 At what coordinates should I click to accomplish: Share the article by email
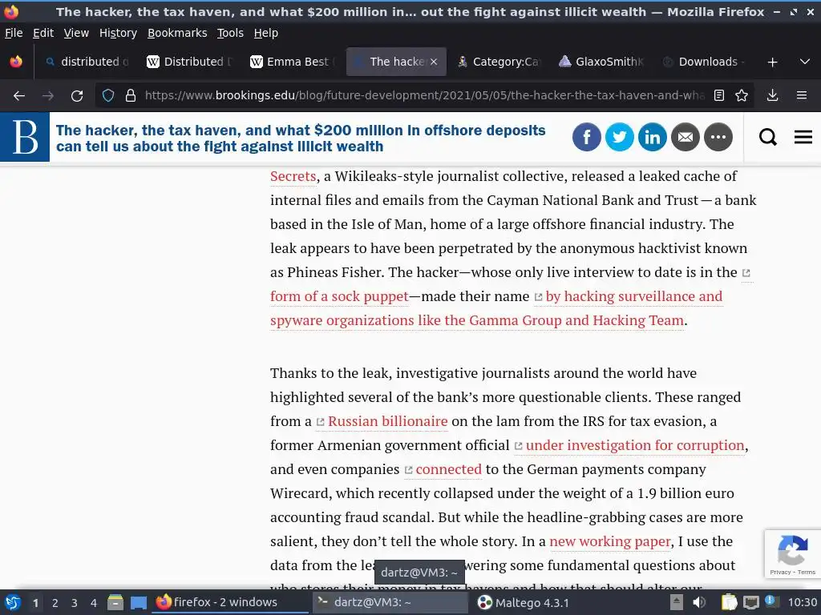click(686, 137)
